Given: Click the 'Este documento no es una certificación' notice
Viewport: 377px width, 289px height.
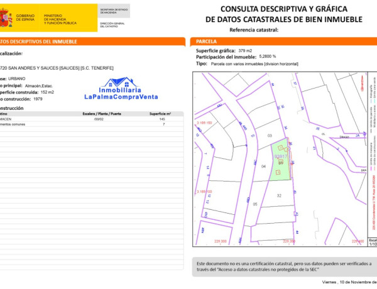Looking at the screenshot, I should coord(285,266).
